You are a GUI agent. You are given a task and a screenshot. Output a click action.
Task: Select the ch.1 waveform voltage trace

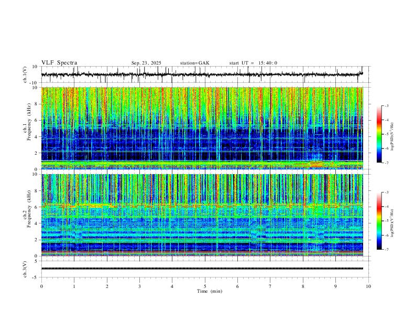[x=202, y=74]
